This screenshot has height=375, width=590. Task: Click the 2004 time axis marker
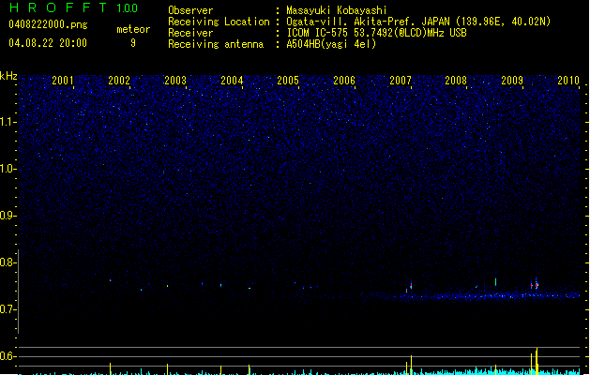point(232,80)
